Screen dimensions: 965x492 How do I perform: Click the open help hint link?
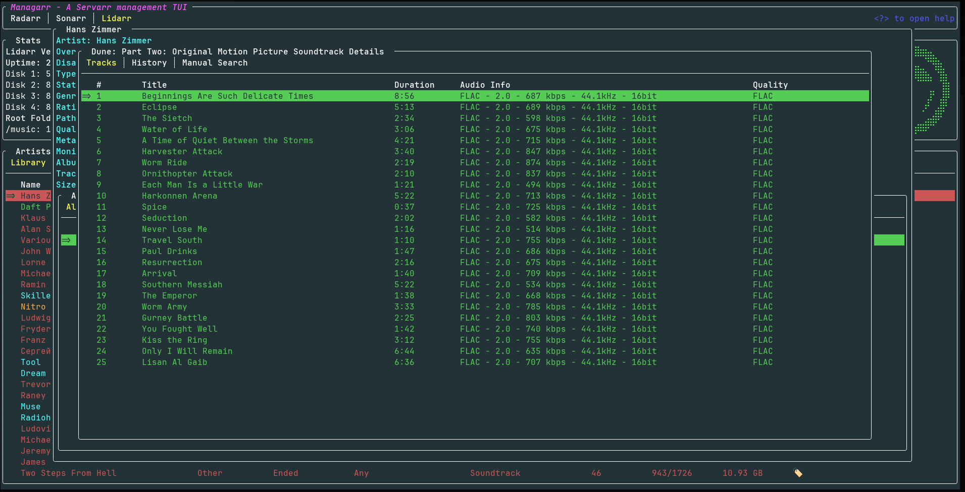click(x=914, y=19)
